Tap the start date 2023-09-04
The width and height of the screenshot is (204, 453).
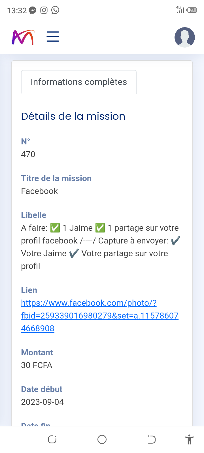pos(42,402)
